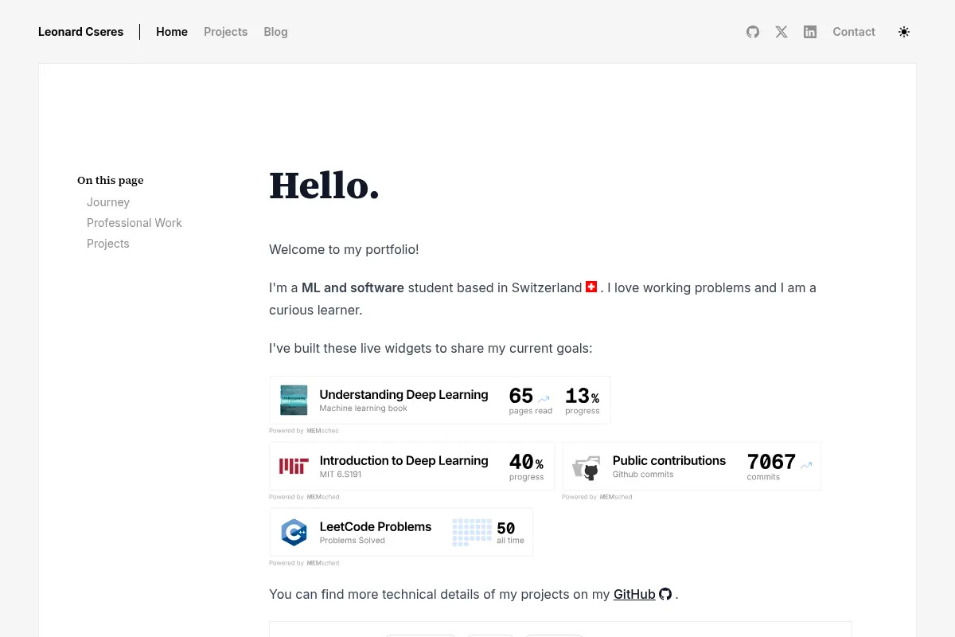Image resolution: width=955 pixels, height=637 pixels.
Task: Click the Switzerland flag emoji
Action: 591,287
